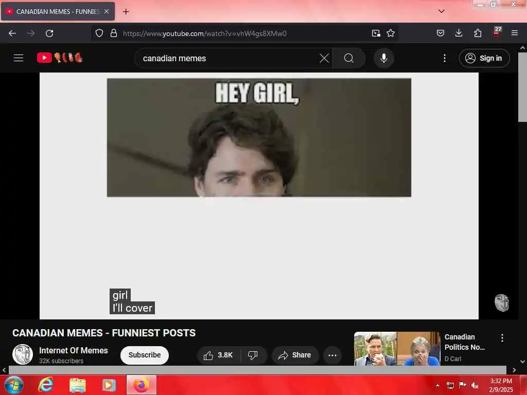
Task: Open a new browser tab
Action: 126,12
